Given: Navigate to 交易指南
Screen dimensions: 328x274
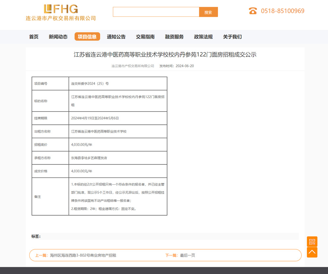Looking at the screenshot, I should pyautogui.click(x=145, y=37).
